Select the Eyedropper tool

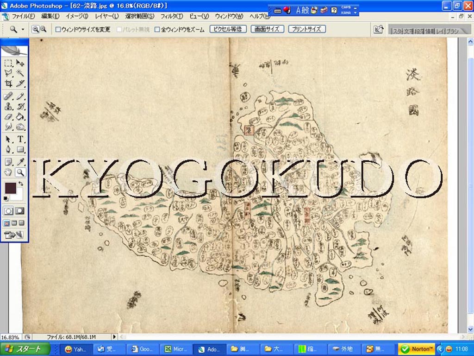point(20,162)
